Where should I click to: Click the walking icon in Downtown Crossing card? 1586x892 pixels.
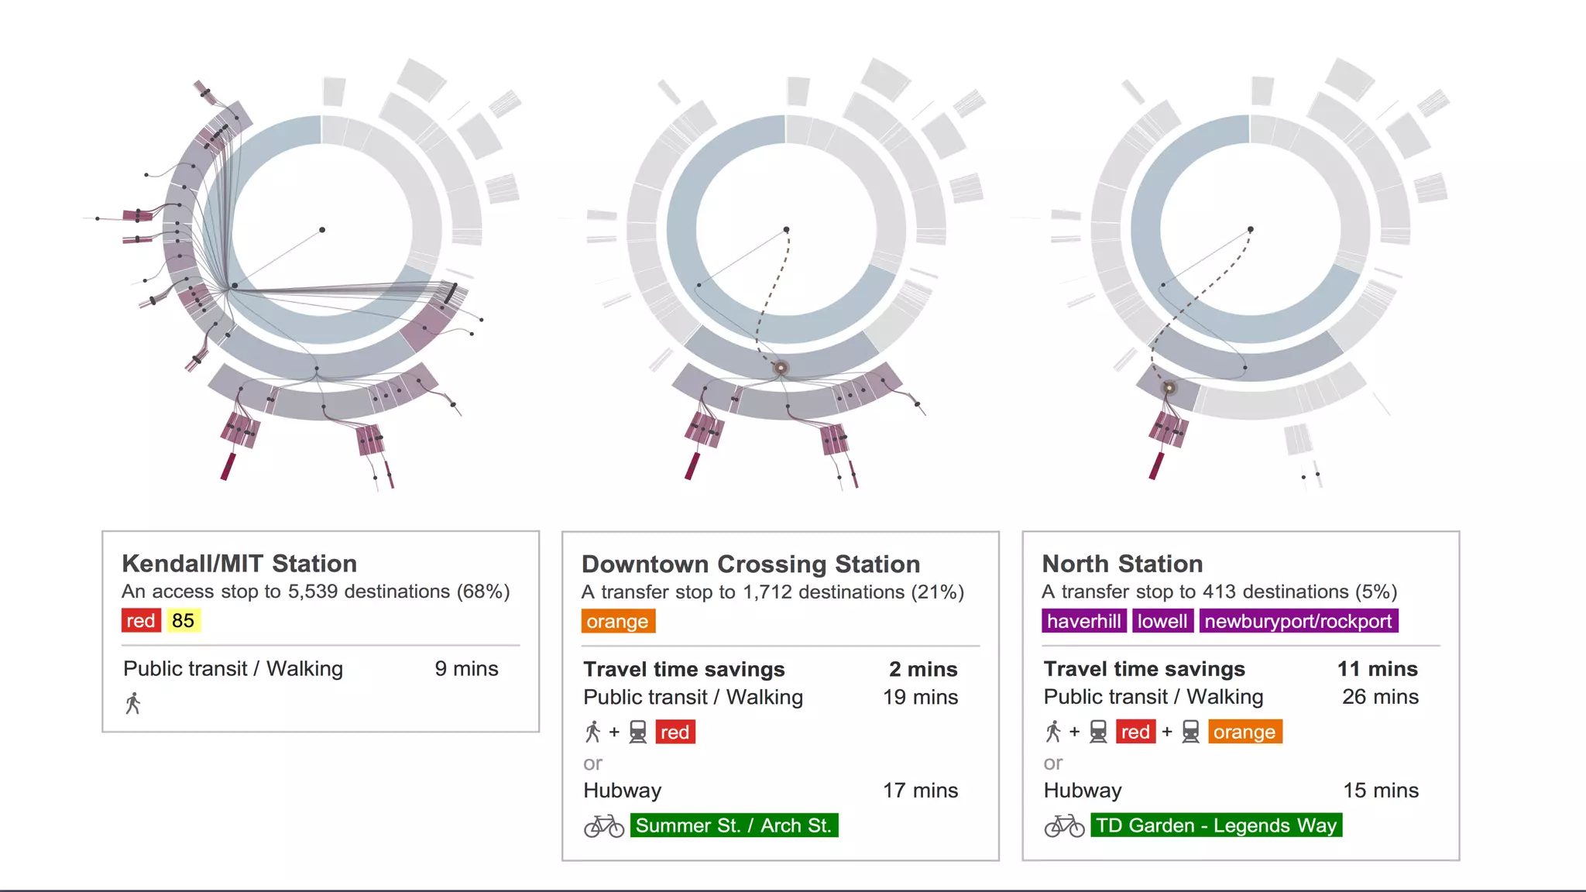[592, 732]
